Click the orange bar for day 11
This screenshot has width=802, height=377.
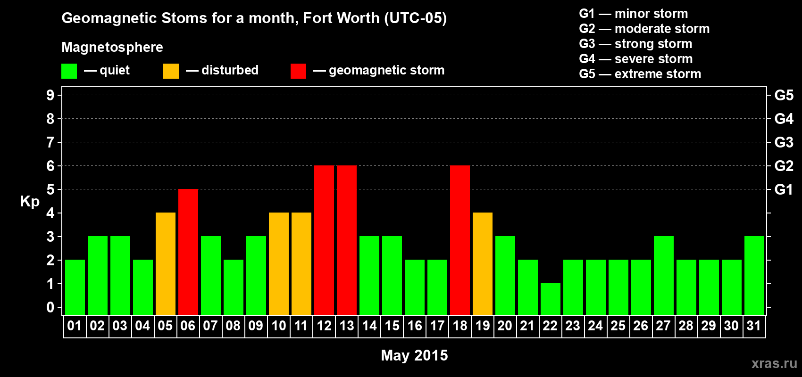point(301,264)
